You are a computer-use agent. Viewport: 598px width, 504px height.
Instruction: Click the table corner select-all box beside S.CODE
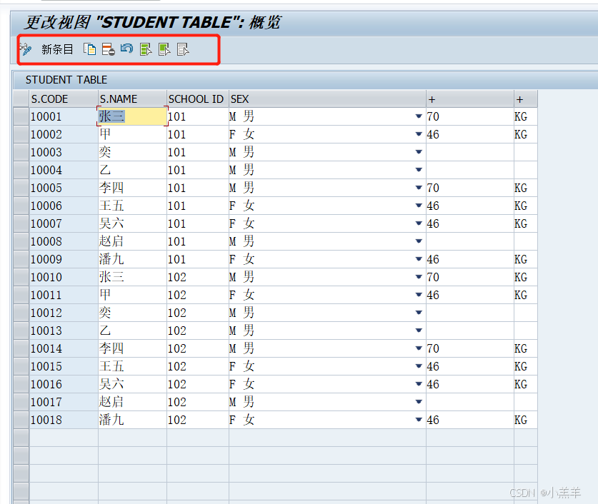[21, 99]
